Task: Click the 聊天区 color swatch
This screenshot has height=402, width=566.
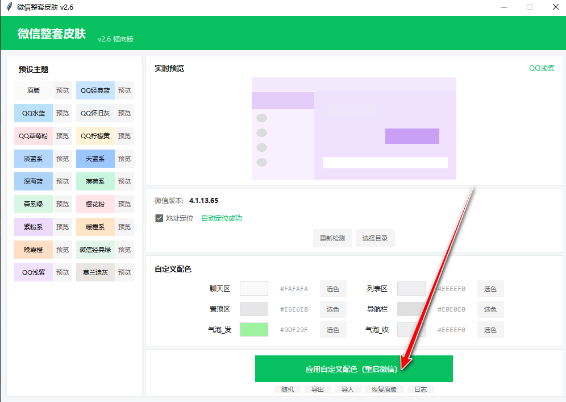Action: [x=254, y=289]
